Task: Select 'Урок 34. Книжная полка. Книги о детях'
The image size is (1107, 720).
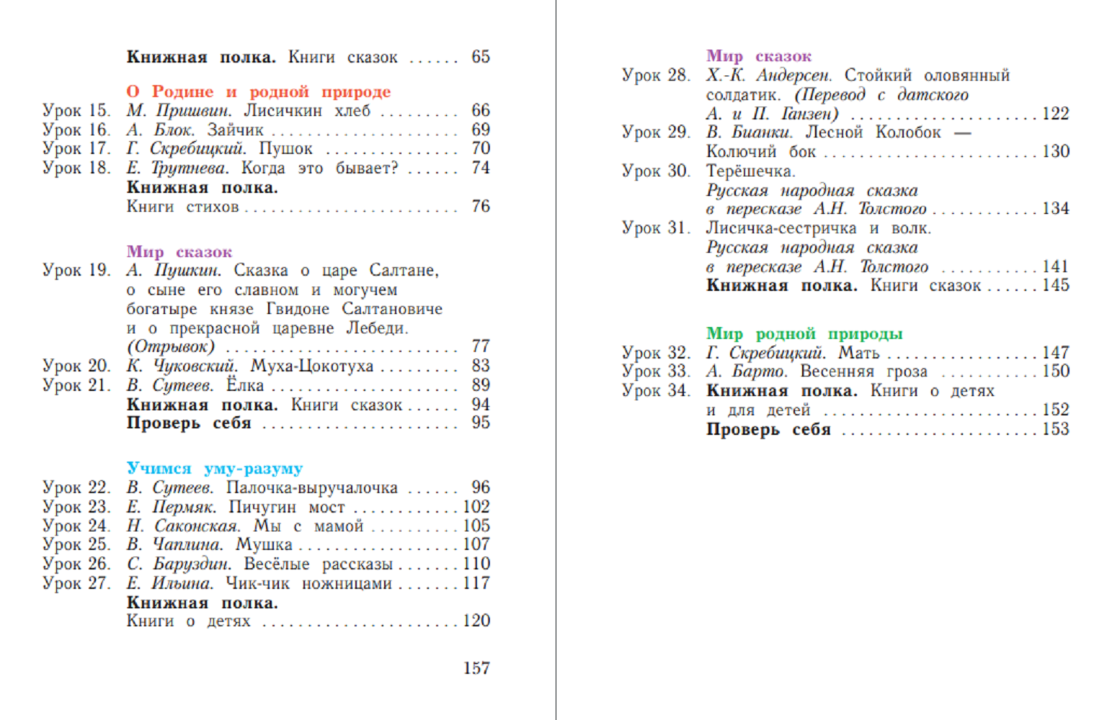Action: pos(808,391)
